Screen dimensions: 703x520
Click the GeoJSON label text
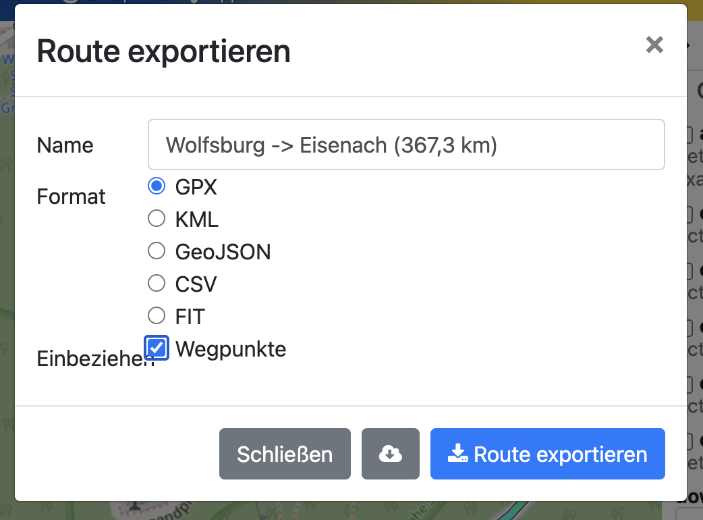[x=223, y=252]
